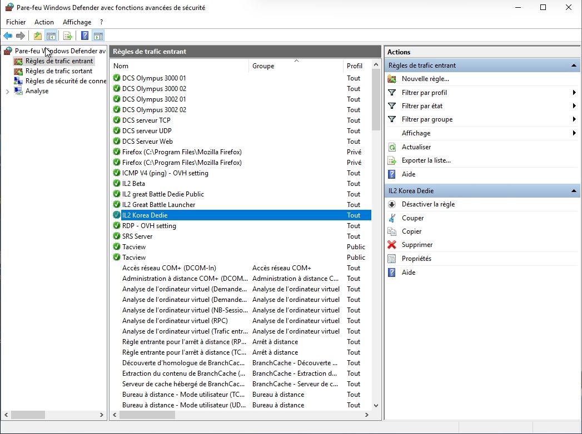Select the DCS Serveur Web rule

tap(241, 142)
